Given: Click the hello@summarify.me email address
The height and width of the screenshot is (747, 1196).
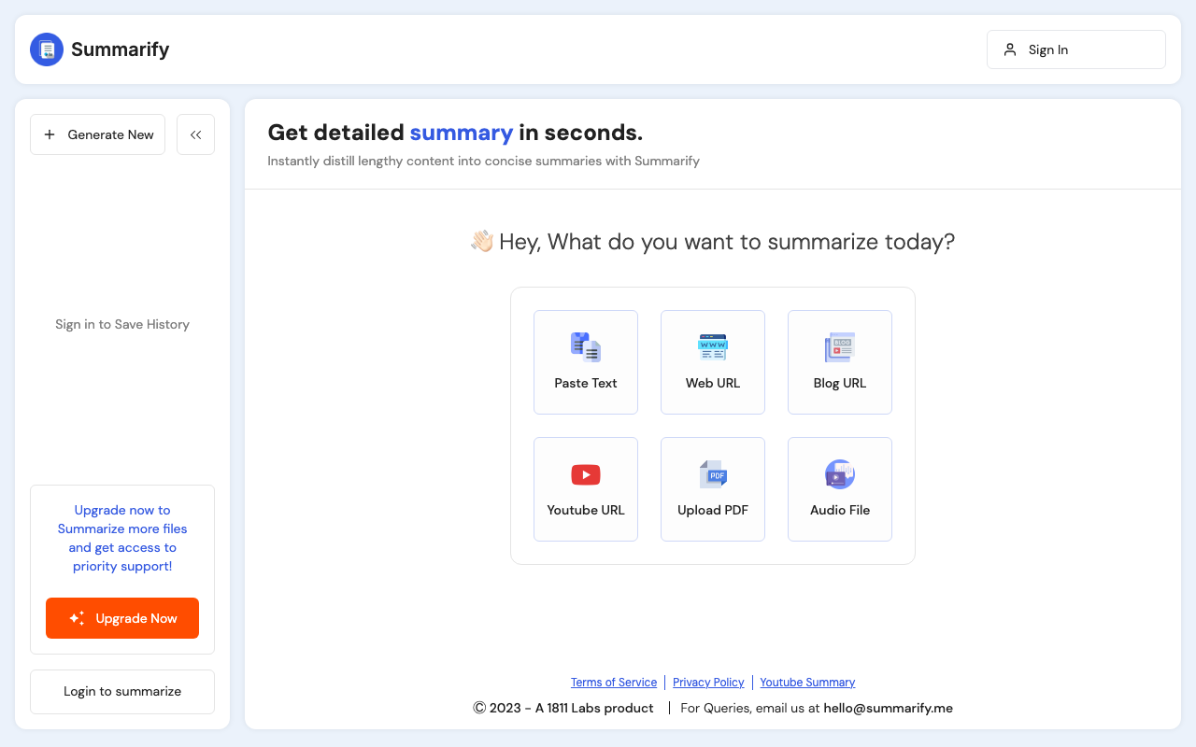Looking at the screenshot, I should (x=888, y=708).
